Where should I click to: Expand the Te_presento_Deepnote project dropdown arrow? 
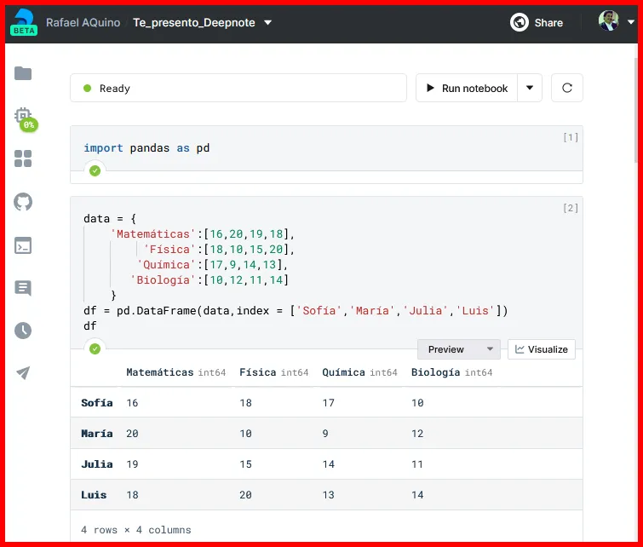(267, 23)
